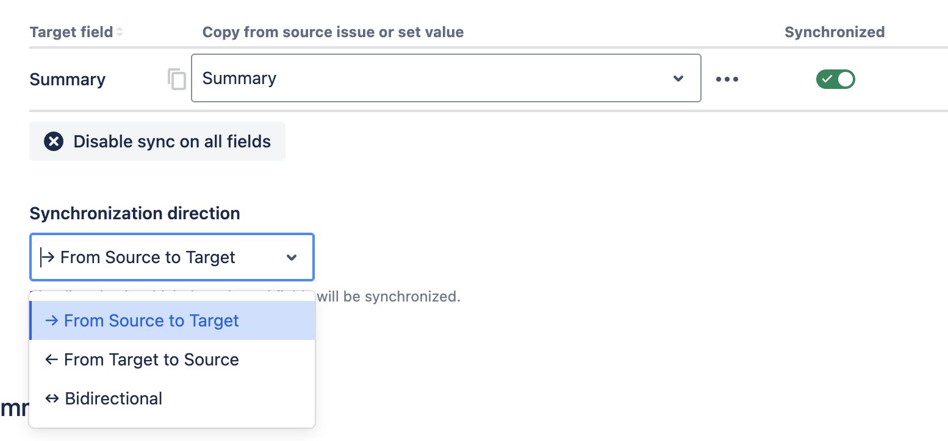The height and width of the screenshot is (441, 948).
Task: Toggle the Synchronized switch for Summary
Action: tap(835, 79)
